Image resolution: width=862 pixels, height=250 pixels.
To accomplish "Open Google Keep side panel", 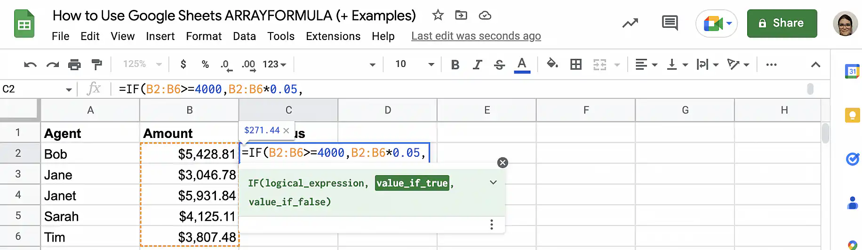I will (852, 115).
